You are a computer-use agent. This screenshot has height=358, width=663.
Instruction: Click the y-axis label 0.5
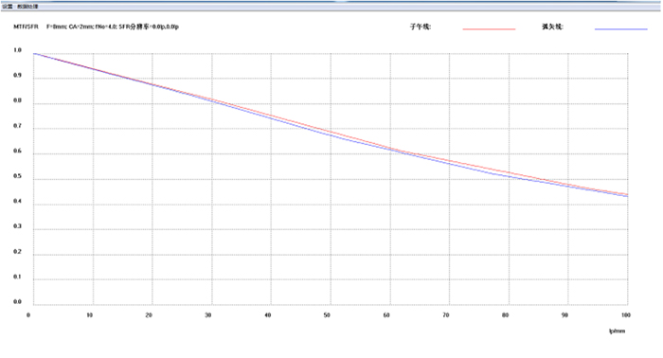click(x=17, y=176)
